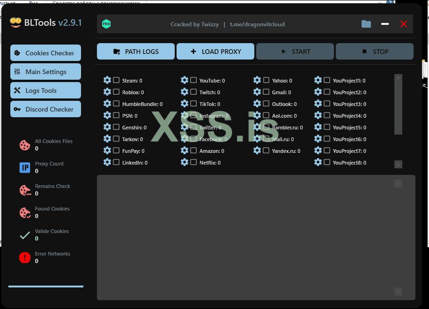Click the Valide Cookies checkmark icon
429x309 pixels.
point(25,235)
